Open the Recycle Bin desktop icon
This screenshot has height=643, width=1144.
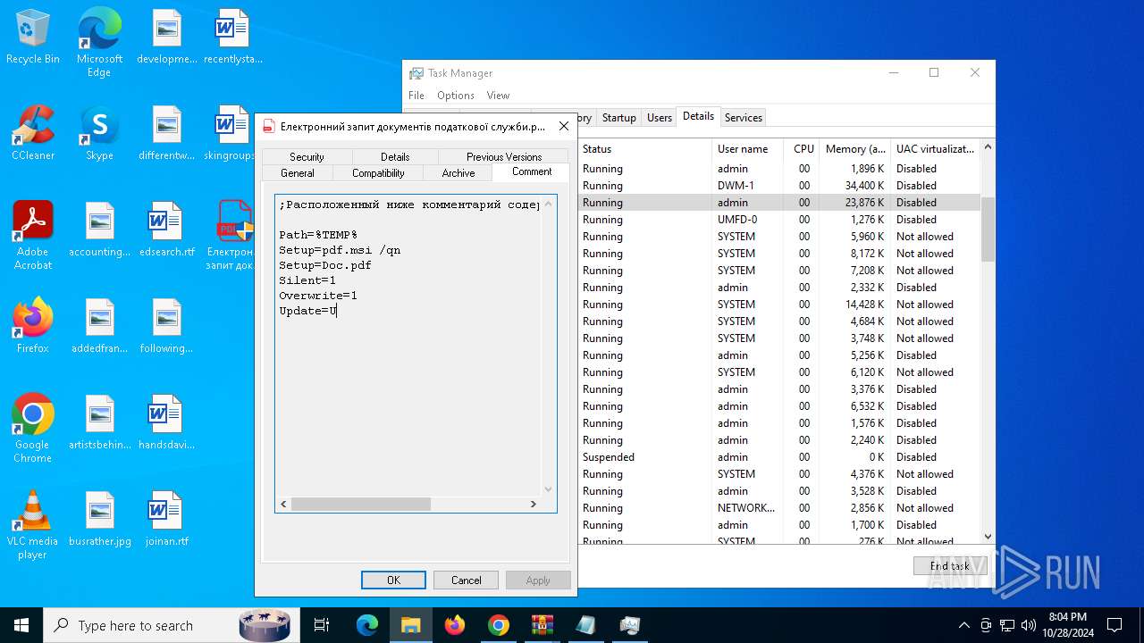tap(33, 38)
